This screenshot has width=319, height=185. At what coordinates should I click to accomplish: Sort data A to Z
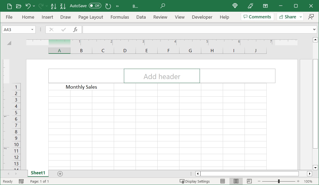pos(53,6)
